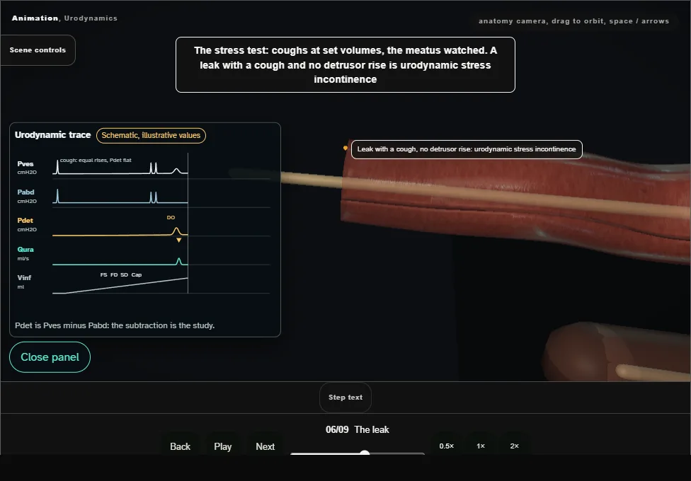
Task: Click the Pdet channel label
Action: coord(25,220)
